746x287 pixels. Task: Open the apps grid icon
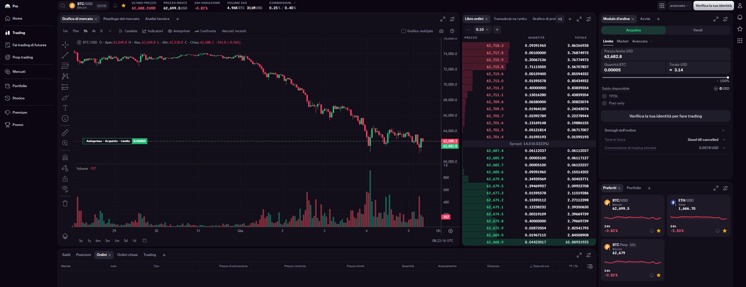740,40
